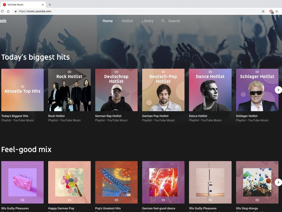282x212 pixels.
Task: Open Aktuelle Top Hits playlist cover
Action: pos(22,90)
